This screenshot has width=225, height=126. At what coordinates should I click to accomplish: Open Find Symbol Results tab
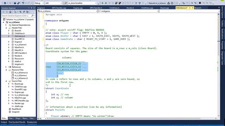click(17, 122)
